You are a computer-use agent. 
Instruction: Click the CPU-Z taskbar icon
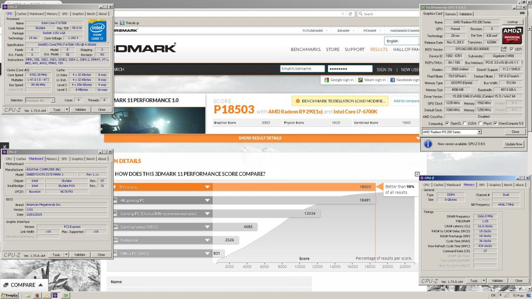(x=55, y=295)
